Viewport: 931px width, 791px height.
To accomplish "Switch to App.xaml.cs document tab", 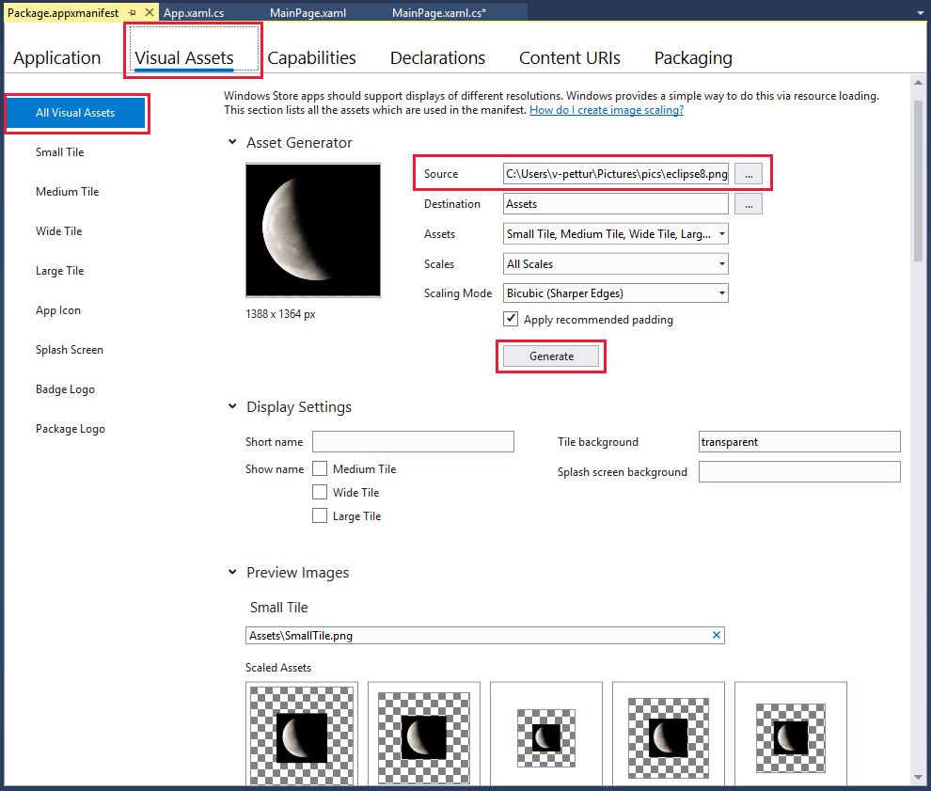I will [194, 12].
